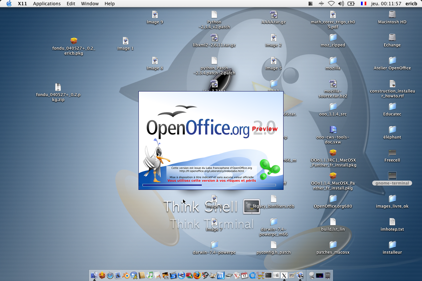Open iCal from the Dock
Viewport: 422px width, 281px height.
(244, 275)
